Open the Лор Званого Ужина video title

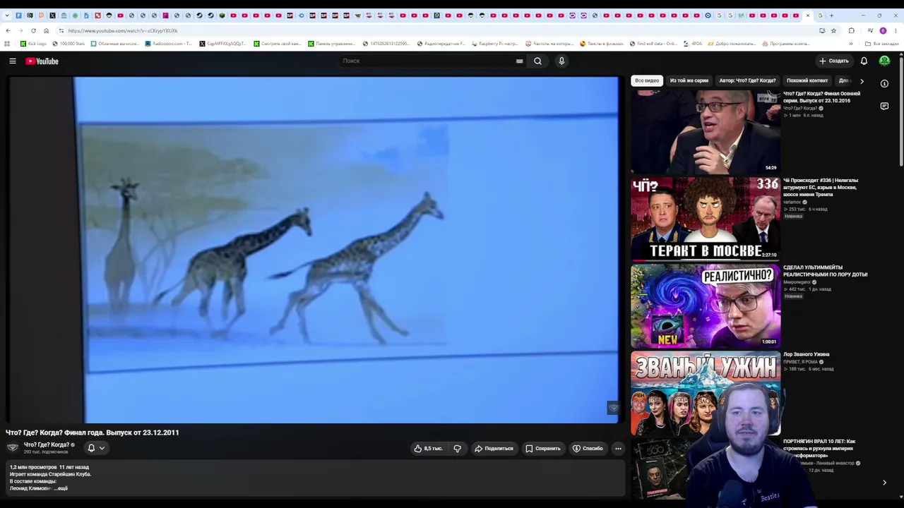(807, 354)
